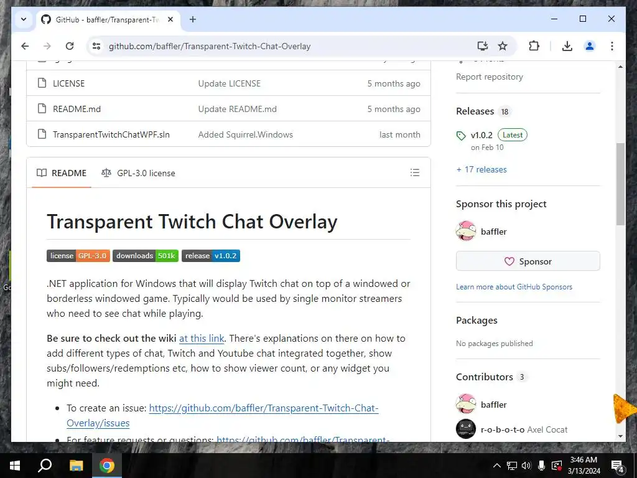Screen dimensions: 637x478
Task: Click the file icon next to README.md
Action: click(x=42, y=108)
